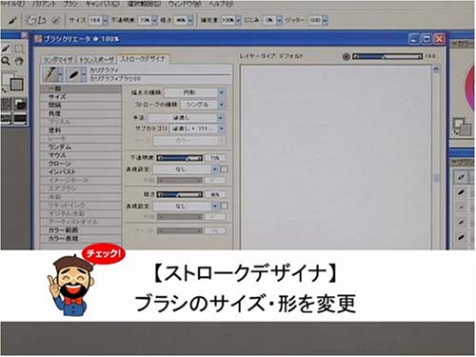Click the 46% grain value field
Screen dimensions: 476x357
(215, 194)
